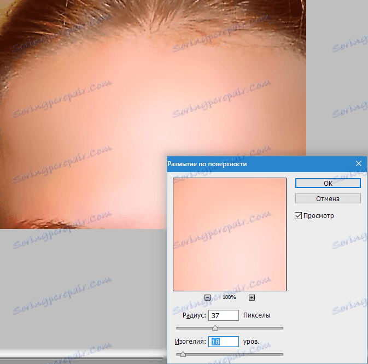The width and height of the screenshot is (368, 364).
Task: Zoom out the preview with minus icon
Action: click(x=207, y=298)
